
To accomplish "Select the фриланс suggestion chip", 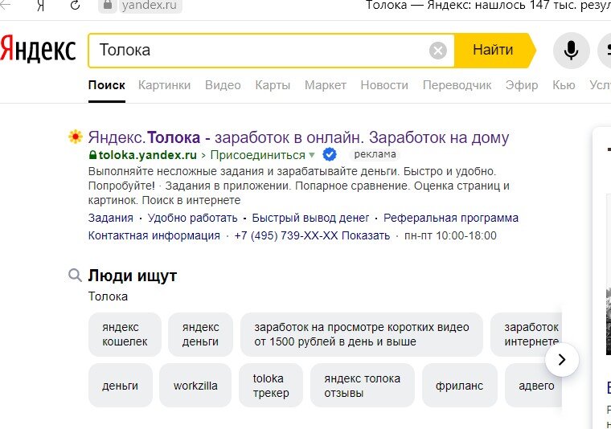I will coord(459,386).
